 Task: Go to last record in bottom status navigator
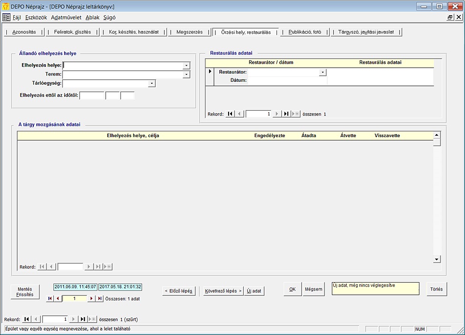coord(83,319)
